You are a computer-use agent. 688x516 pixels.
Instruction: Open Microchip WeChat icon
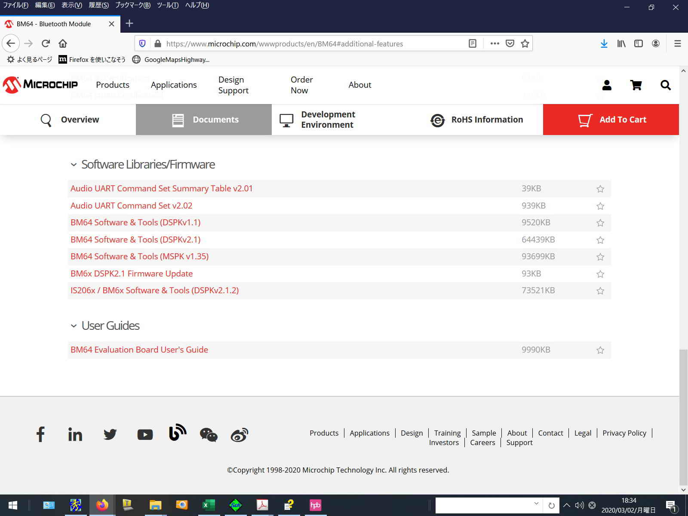(x=209, y=435)
